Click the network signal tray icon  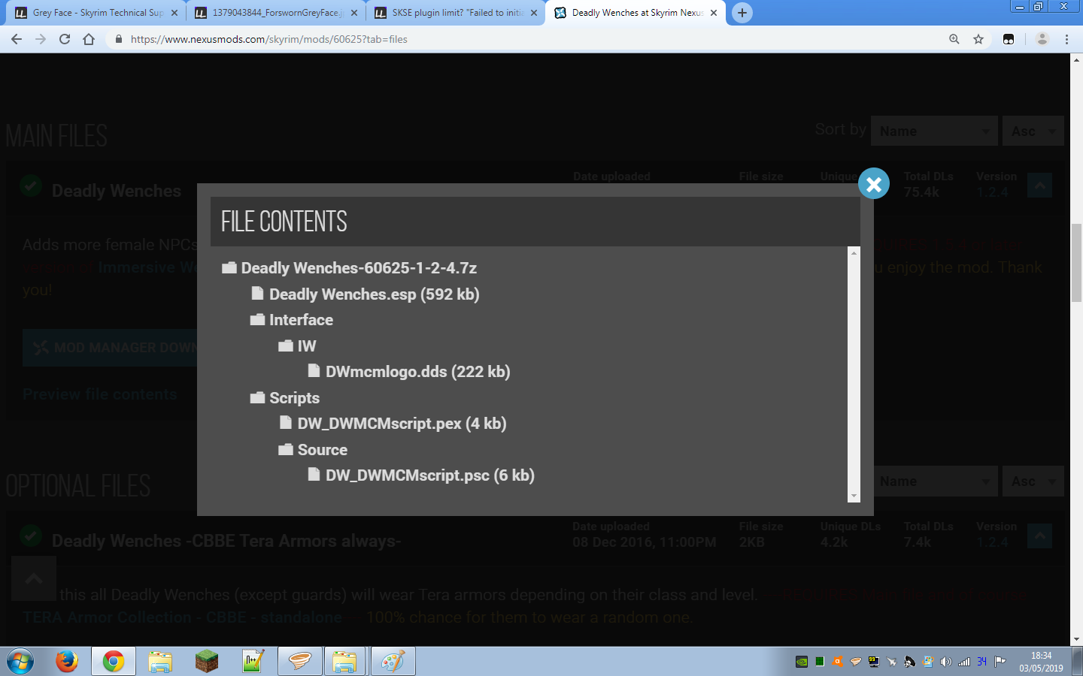pyautogui.click(x=963, y=662)
